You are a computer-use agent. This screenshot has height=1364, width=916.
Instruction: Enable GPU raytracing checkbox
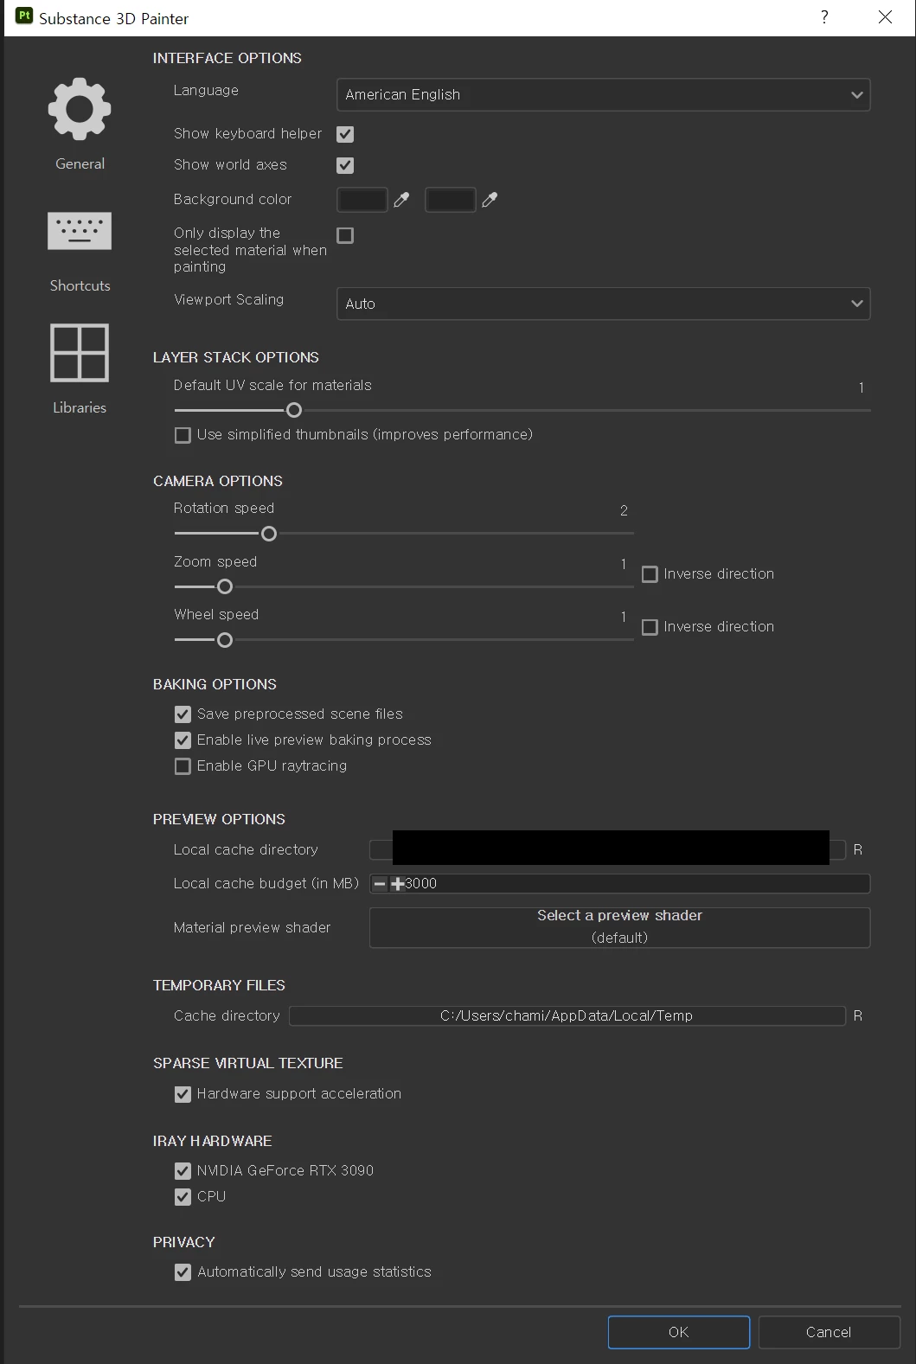[183, 766]
